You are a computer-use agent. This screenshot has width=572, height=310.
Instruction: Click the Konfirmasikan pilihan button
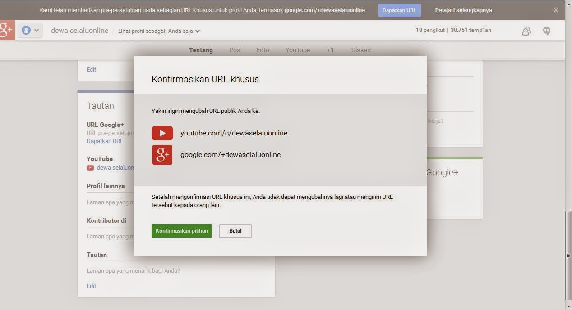click(182, 231)
